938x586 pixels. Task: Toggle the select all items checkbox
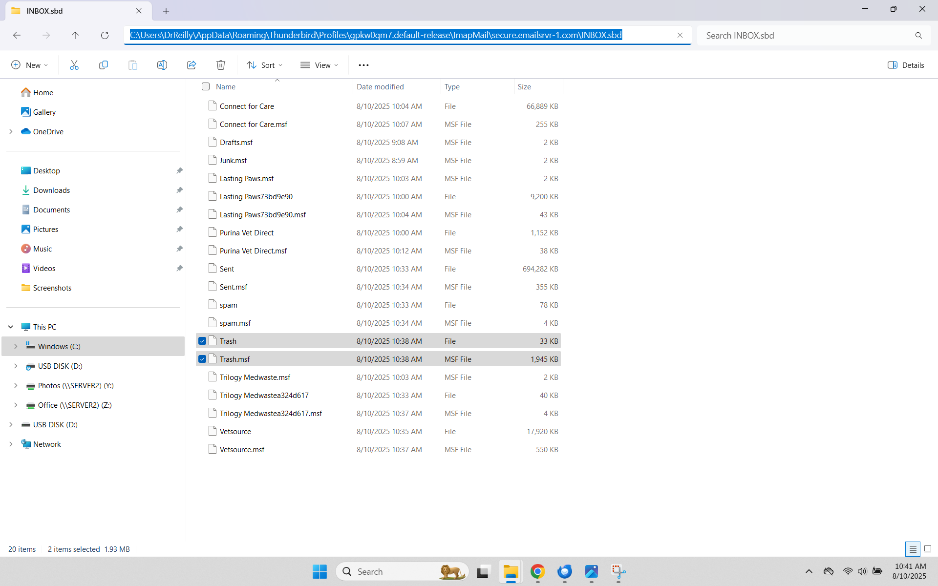206,86
